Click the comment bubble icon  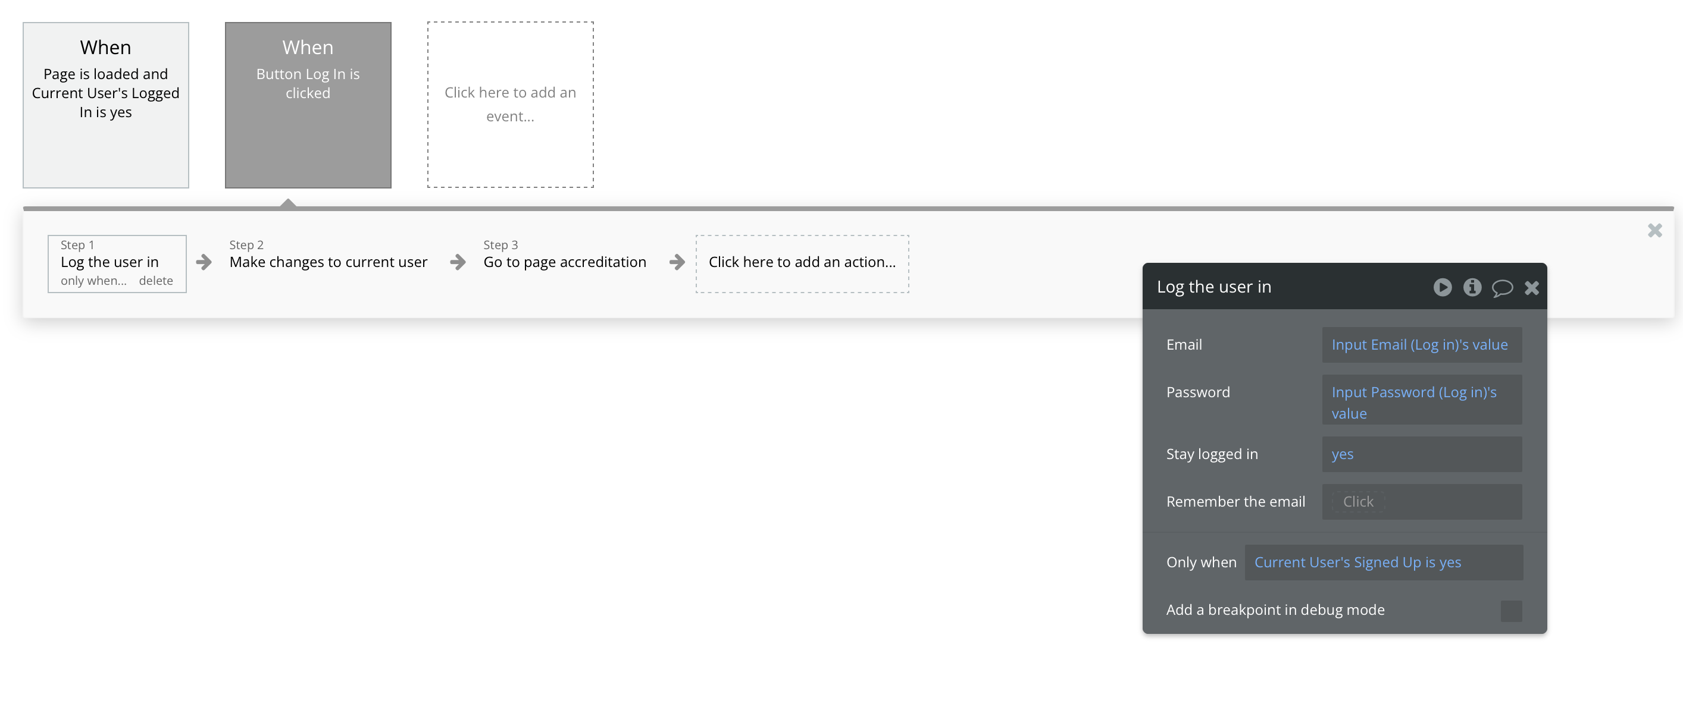click(x=1501, y=288)
